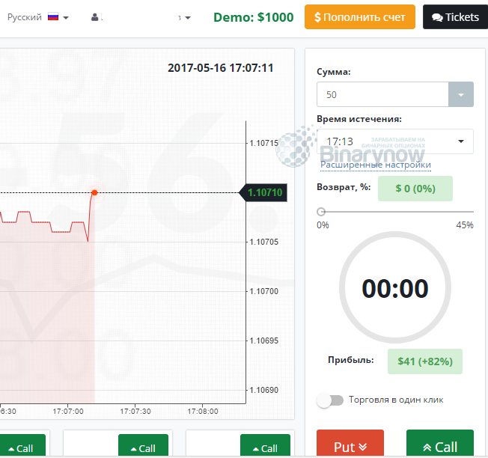Click the orange current price point on chart
Viewport: 488px width, 458px height.
coord(94,193)
